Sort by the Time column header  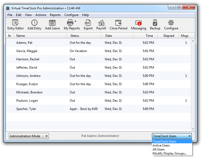coord(145,36)
